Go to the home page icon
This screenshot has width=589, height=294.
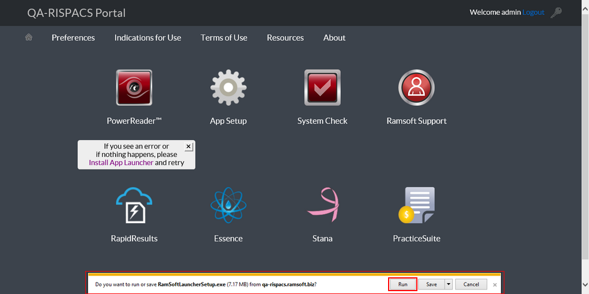pyautogui.click(x=29, y=37)
